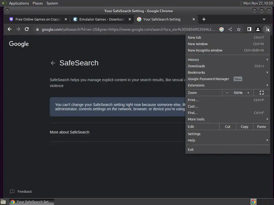The width and height of the screenshot is (274, 205).
Task: Select New window menu entry
Action: [228, 44]
